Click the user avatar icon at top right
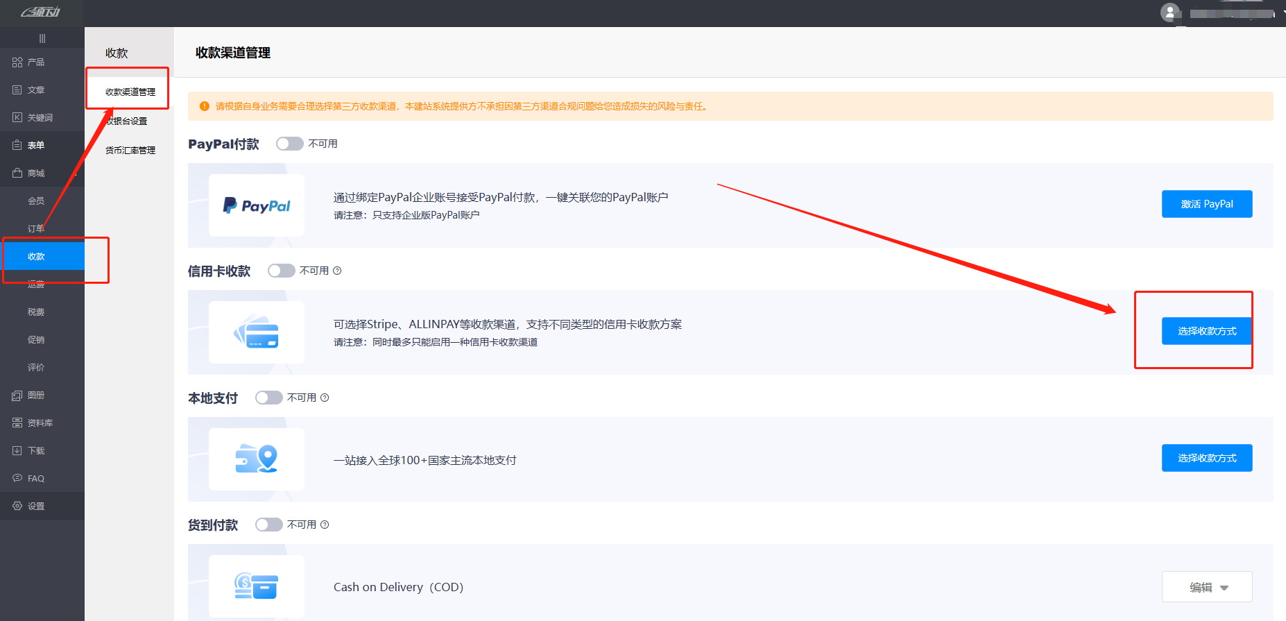 (x=1170, y=12)
